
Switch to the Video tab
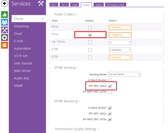pos(98,5)
